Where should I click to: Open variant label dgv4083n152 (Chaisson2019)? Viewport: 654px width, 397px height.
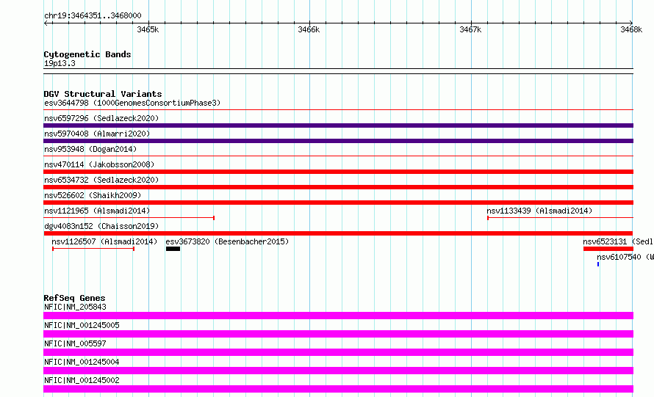pyautogui.click(x=101, y=226)
